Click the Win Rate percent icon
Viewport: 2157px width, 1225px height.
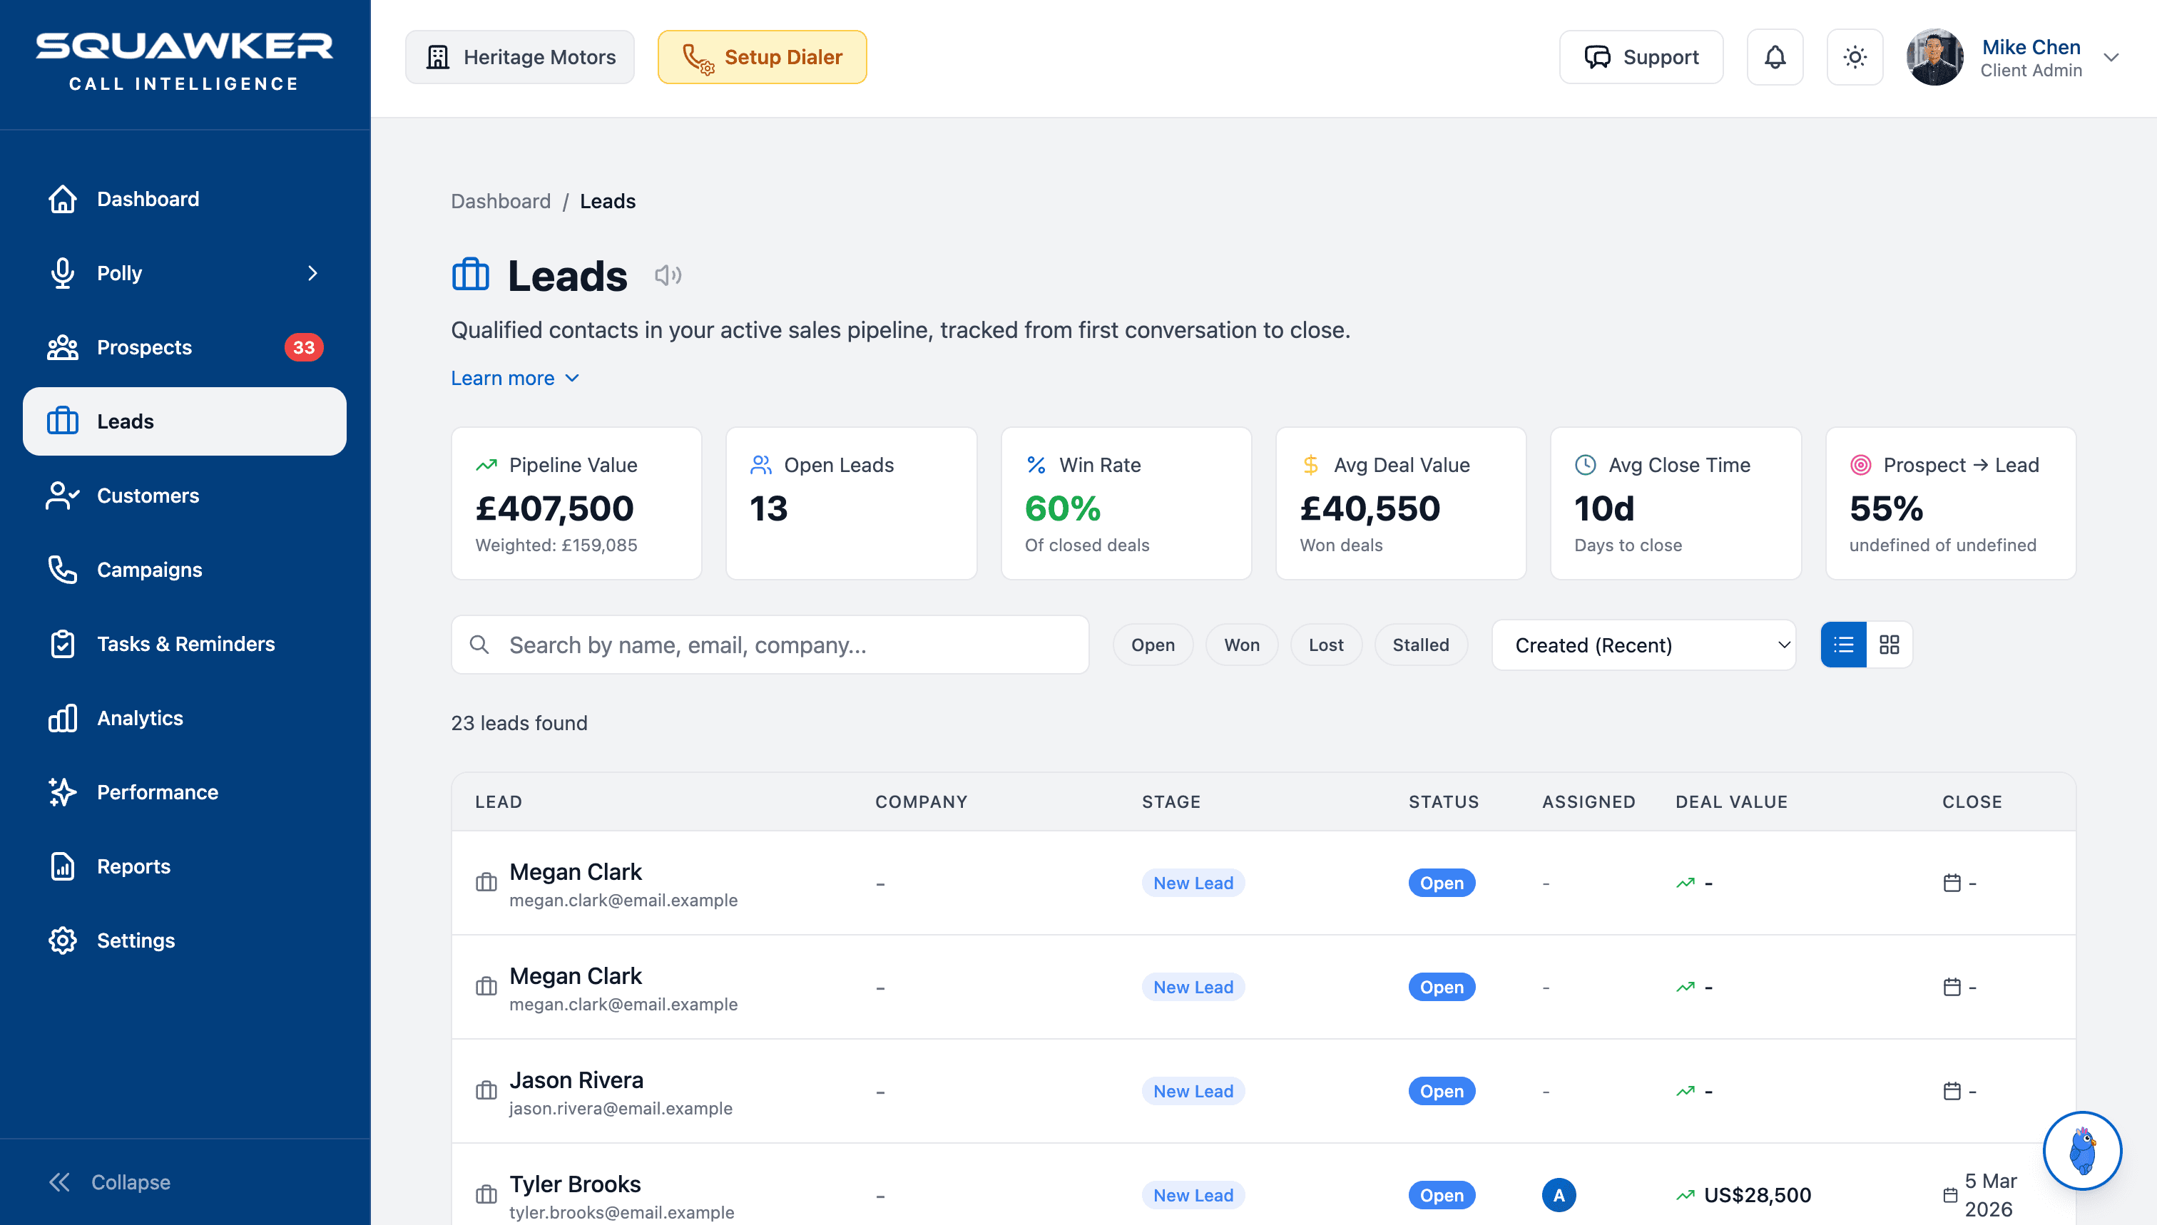click(x=1036, y=464)
